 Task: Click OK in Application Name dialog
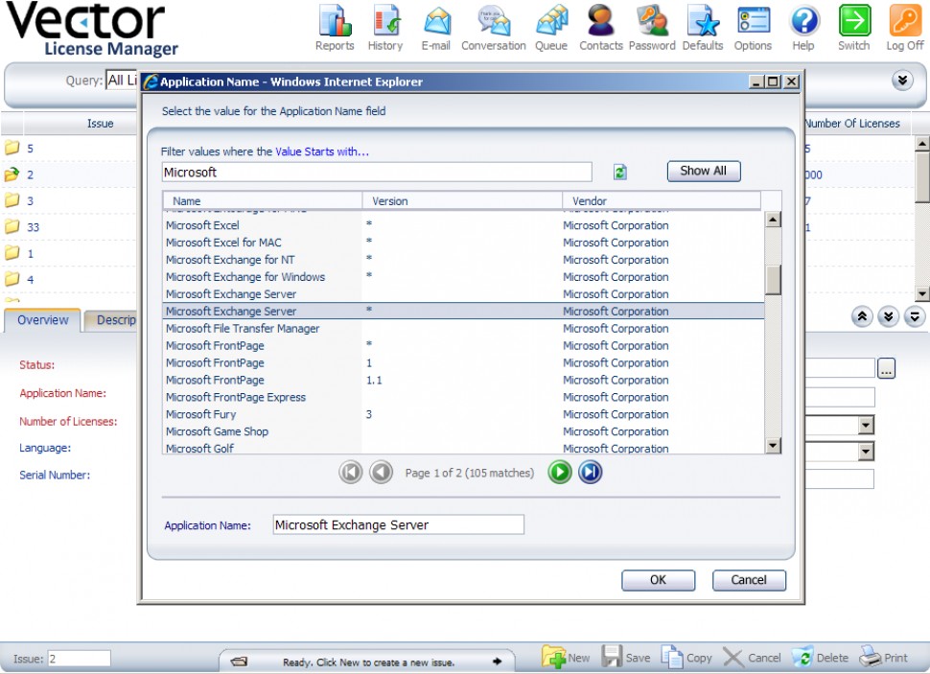click(x=659, y=580)
